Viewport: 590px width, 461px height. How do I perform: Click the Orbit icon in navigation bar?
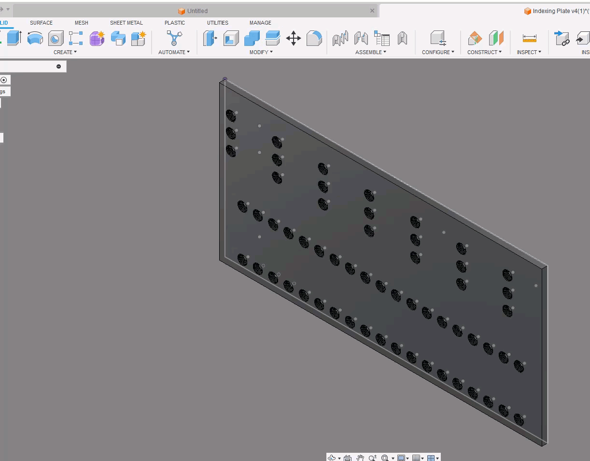[332, 457]
